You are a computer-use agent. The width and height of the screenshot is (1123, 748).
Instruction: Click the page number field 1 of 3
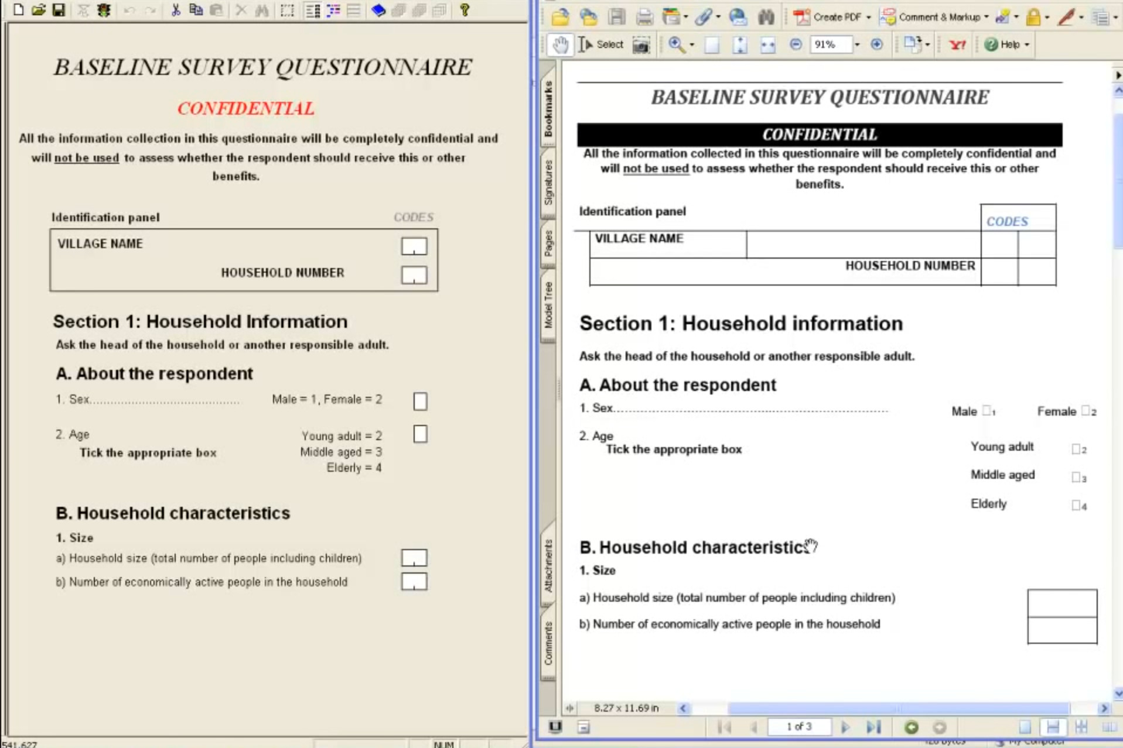[799, 727]
